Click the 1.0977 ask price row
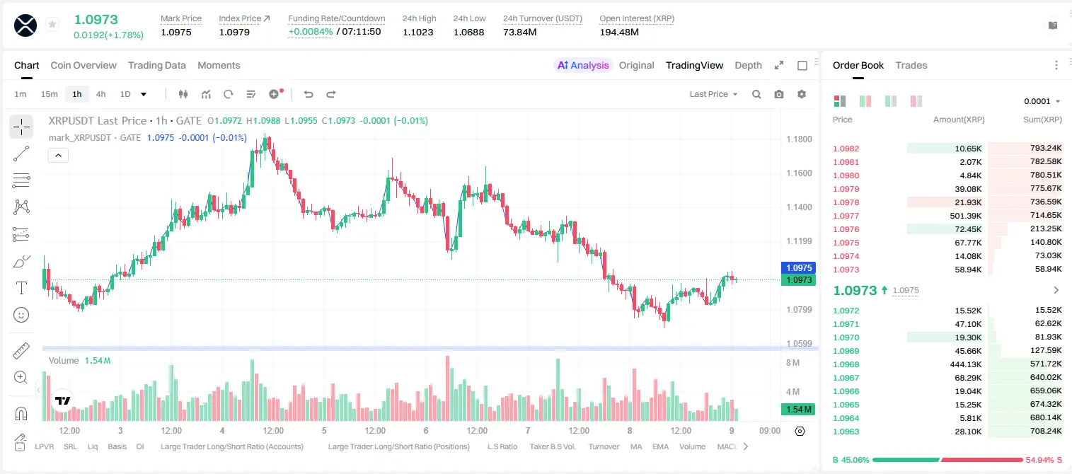This screenshot has height=474, width=1072. click(x=947, y=216)
